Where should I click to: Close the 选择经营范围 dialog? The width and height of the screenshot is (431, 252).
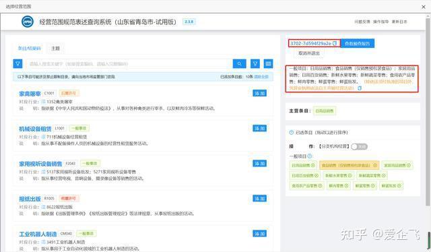point(424,7)
